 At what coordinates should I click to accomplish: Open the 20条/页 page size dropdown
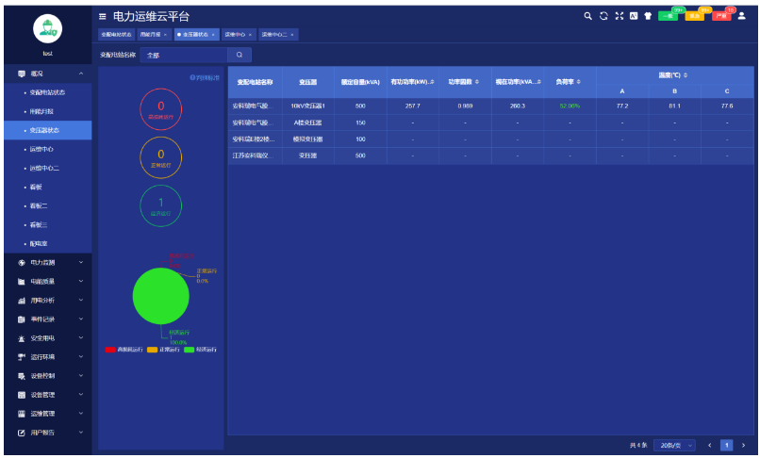click(677, 445)
